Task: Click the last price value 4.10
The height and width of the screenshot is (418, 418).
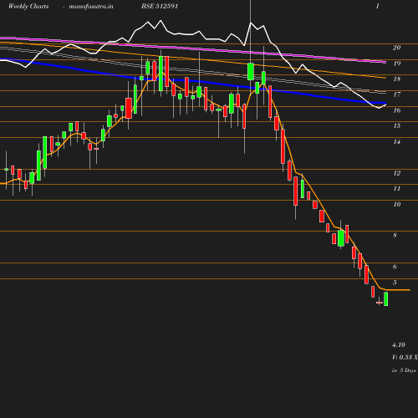Action: coord(399,344)
